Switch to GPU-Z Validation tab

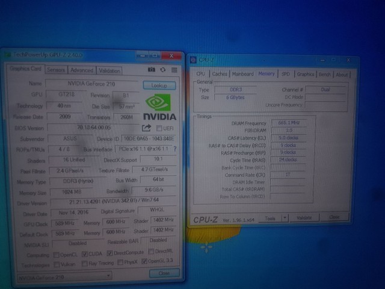coord(109,71)
